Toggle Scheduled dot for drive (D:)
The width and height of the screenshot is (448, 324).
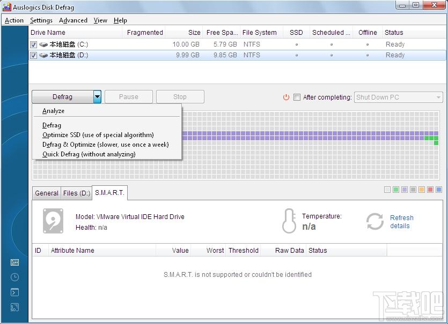[332, 55]
